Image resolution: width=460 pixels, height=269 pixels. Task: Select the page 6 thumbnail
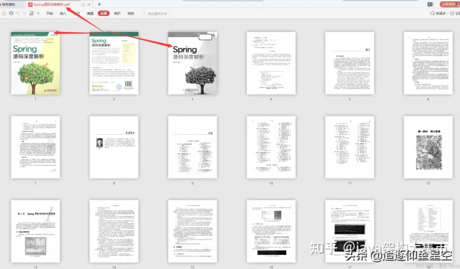pos(428,63)
